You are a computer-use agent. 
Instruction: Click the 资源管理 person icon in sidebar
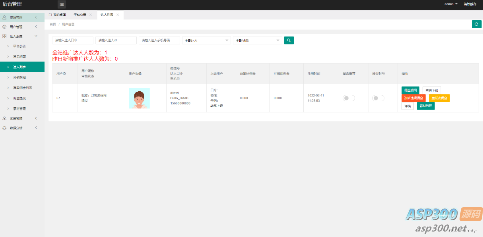tap(4, 17)
